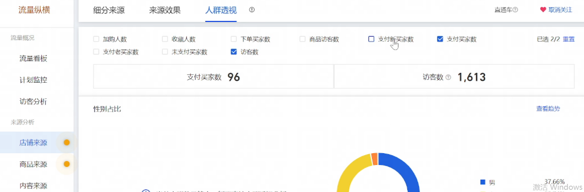Image resolution: width=584 pixels, height=192 pixels.
Task: Click the 访客数 1,613 metric card
Action: click(x=454, y=76)
